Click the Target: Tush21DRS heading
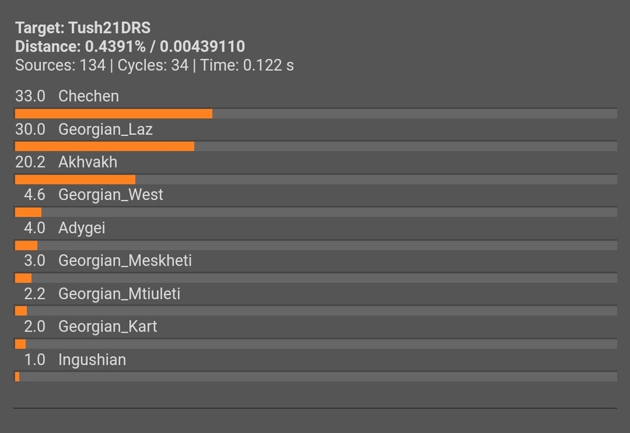 click(x=83, y=28)
